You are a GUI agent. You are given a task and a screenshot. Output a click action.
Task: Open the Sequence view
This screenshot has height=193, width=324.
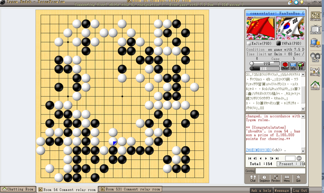coord(264,178)
